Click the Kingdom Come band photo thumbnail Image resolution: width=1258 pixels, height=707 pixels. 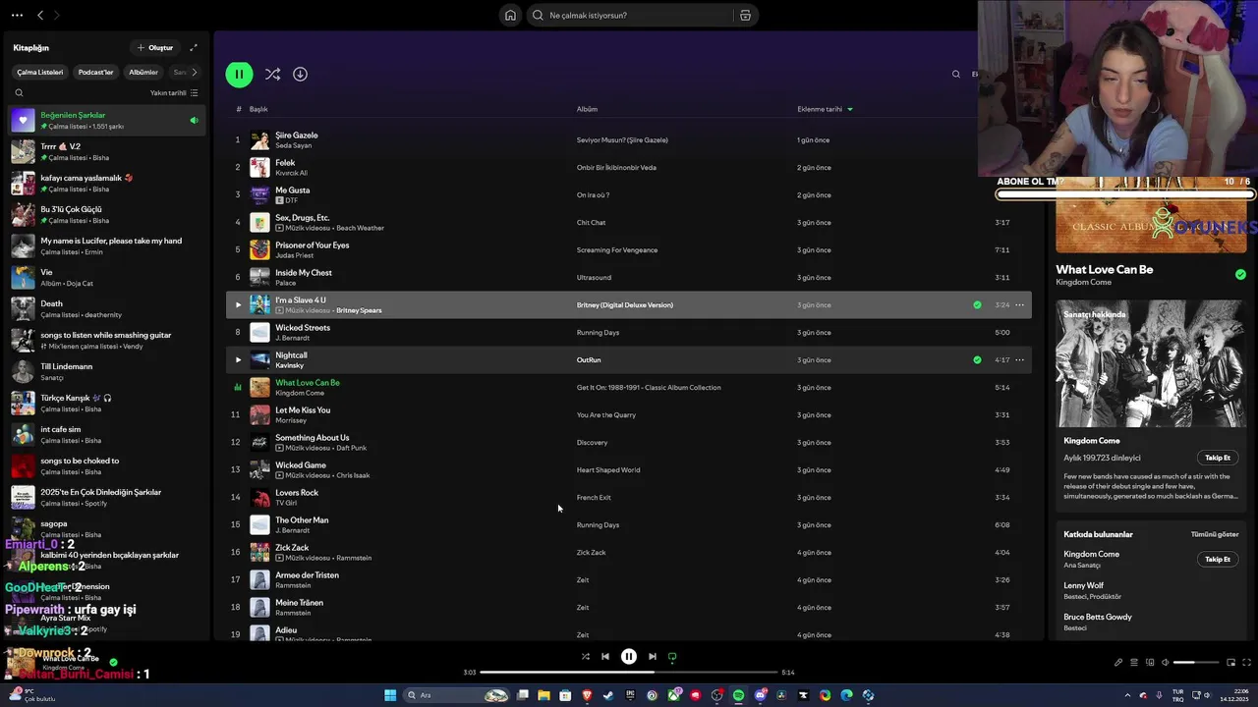click(x=1150, y=363)
